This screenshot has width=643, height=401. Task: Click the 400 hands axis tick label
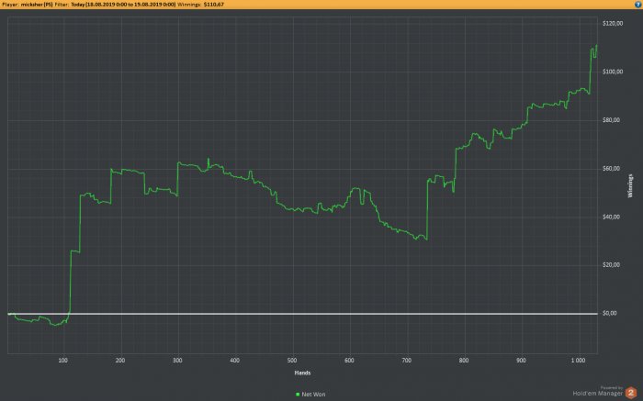coord(234,361)
